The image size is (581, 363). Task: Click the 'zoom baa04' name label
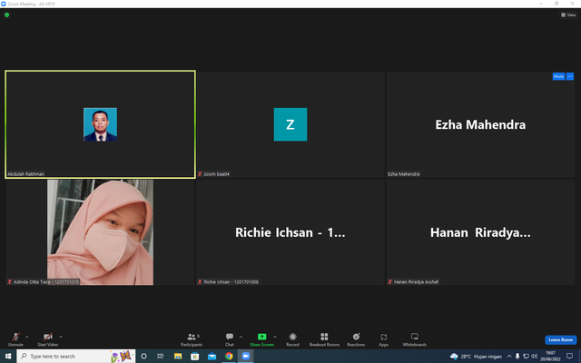tap(216, 173)
